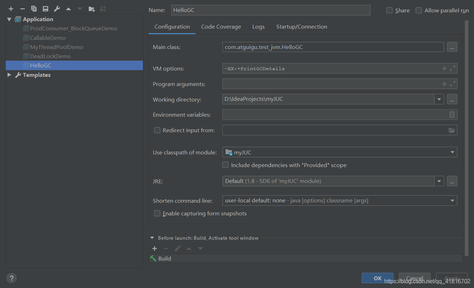Add a new run configuration

[11, 9]
